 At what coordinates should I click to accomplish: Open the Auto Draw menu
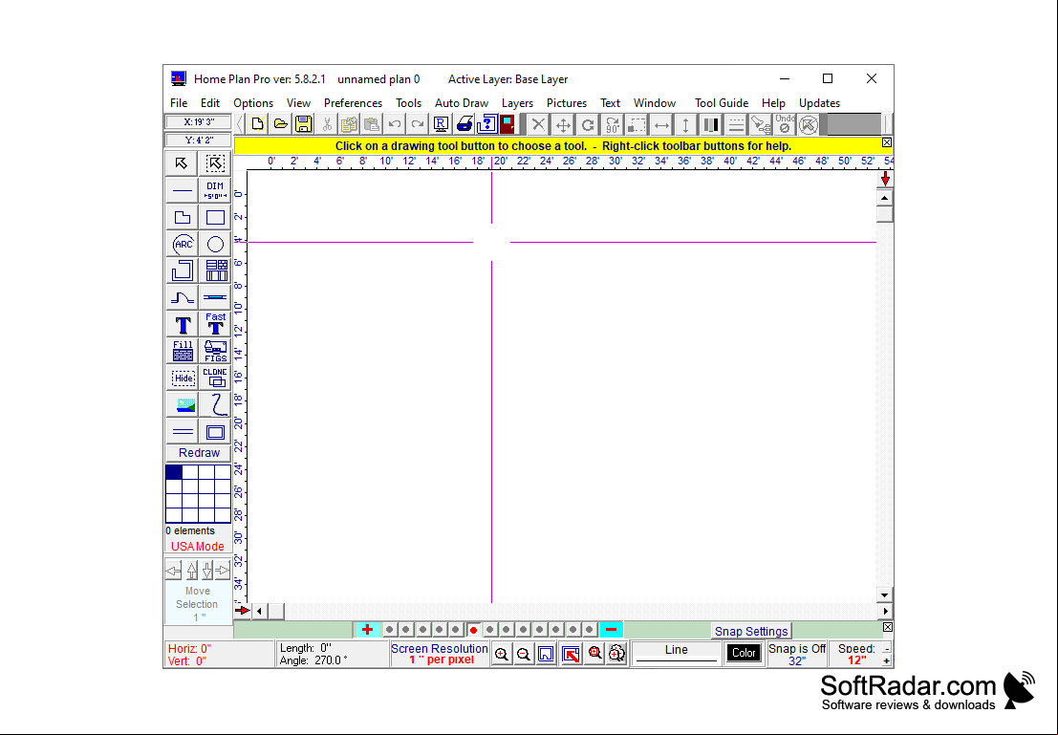click(x=462, y=103)
